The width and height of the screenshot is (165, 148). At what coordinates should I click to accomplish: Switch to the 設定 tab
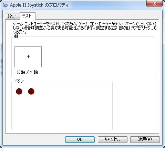12,17
